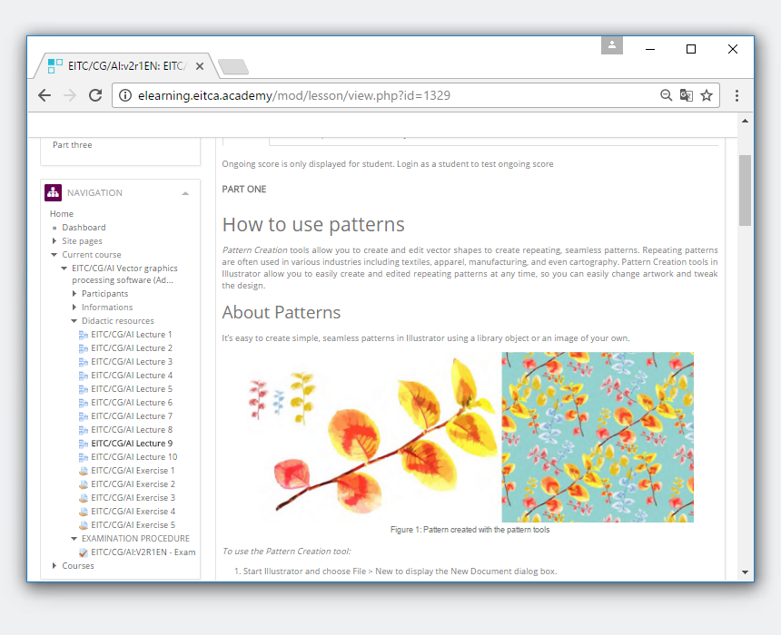Reload the current page

pyautogui.click(x=95, y=95)
